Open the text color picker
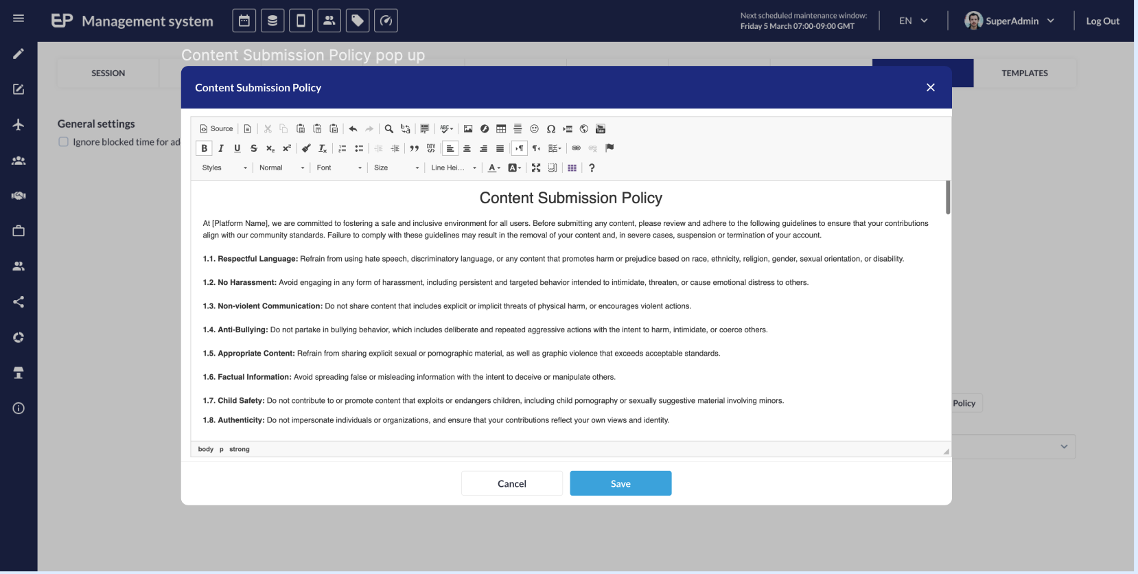Screen dimensions: 1138x574 [x=494, y=168]
